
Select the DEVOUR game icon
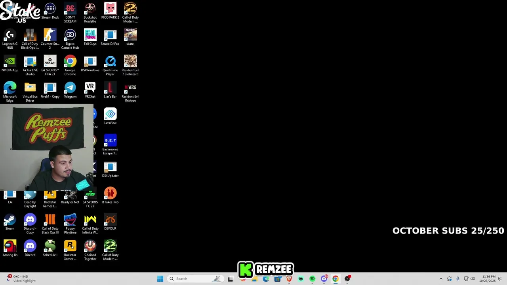[x=110, y=222]
